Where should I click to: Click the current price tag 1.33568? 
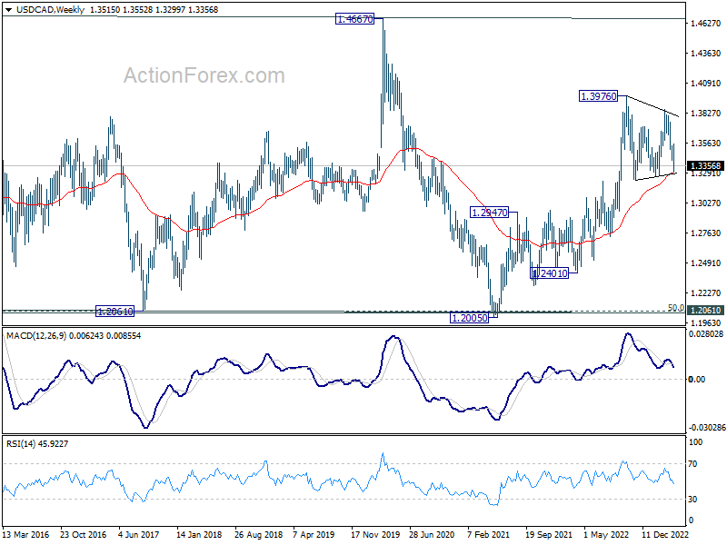[x=705, y=166]
